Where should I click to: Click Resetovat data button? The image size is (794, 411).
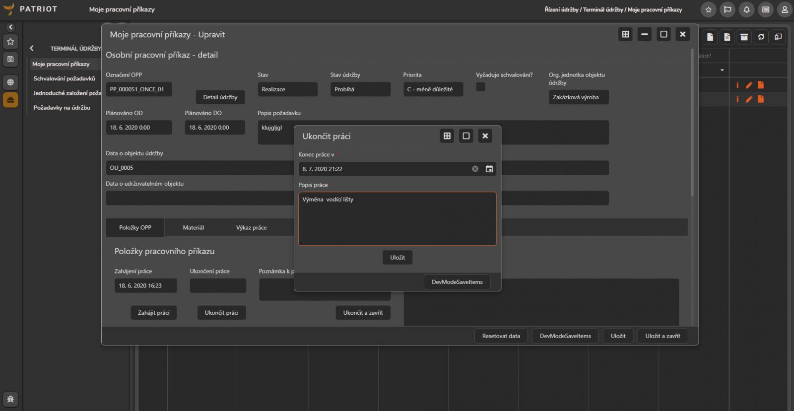click(501, 336)
